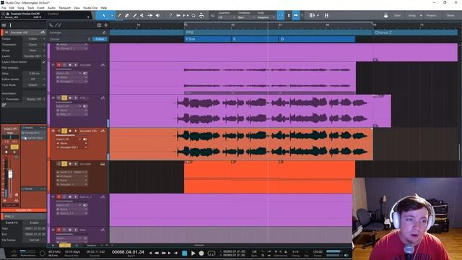Open the Transport menu

click(64, 8)
